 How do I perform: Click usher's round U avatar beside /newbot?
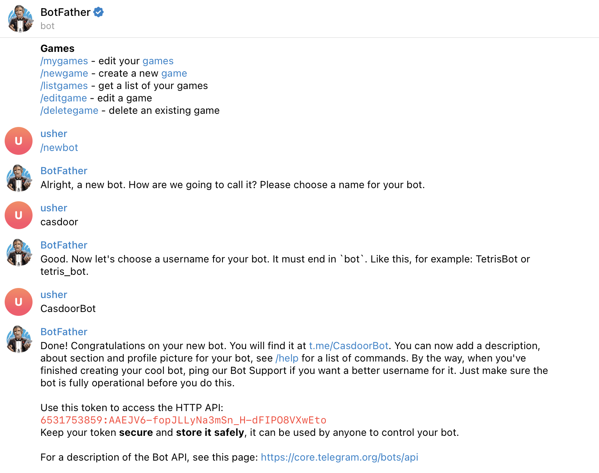pyautogui.click(x=18, y=141)
